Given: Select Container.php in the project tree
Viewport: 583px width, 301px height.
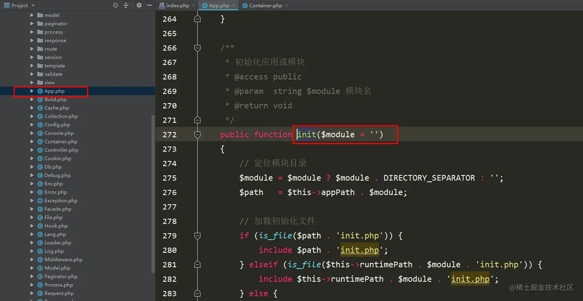Looking at the screenshot, I should [61, 142].
